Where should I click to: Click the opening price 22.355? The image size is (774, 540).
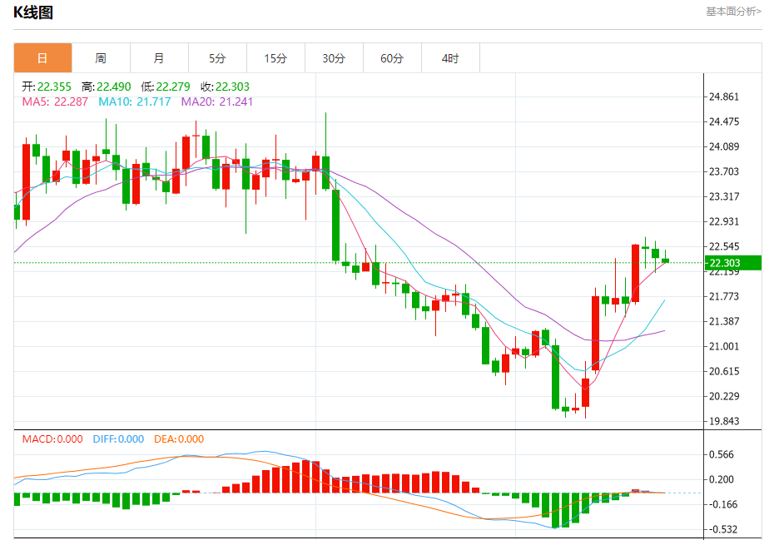pyautogui.click(x=54, y=87)
